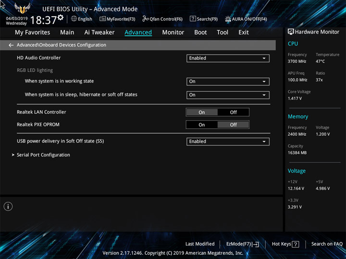Click the Onboard Devices Configuration breadcrumb
Image resolution: width=346 pixels, height=259 pixels.
62,45
